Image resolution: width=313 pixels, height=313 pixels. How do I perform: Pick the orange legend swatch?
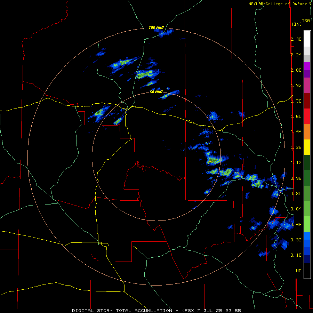(x=307, y=132)
